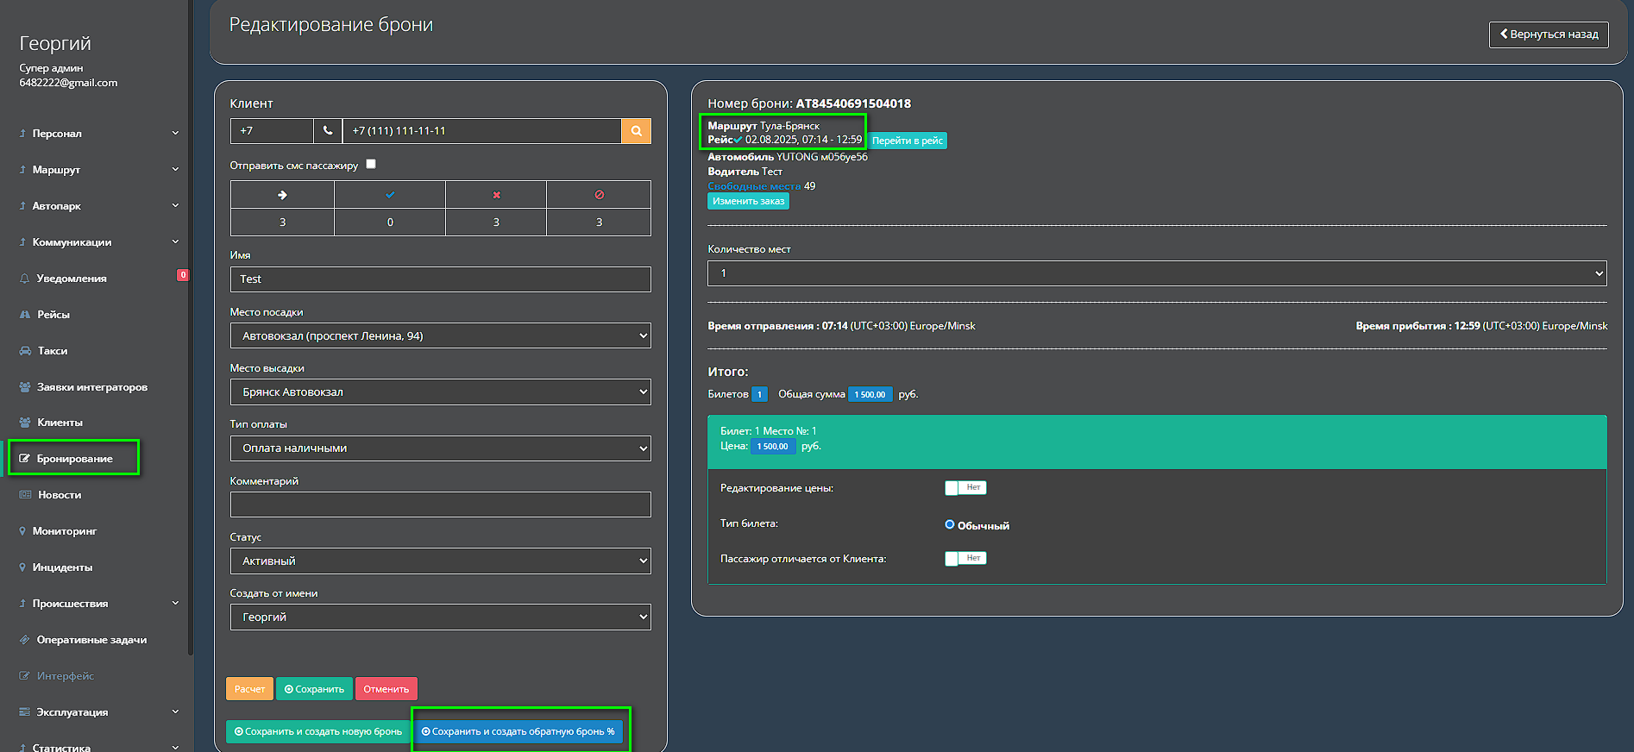
Task: Open the Количество мест dropdown
Action: click(1156, 273)
